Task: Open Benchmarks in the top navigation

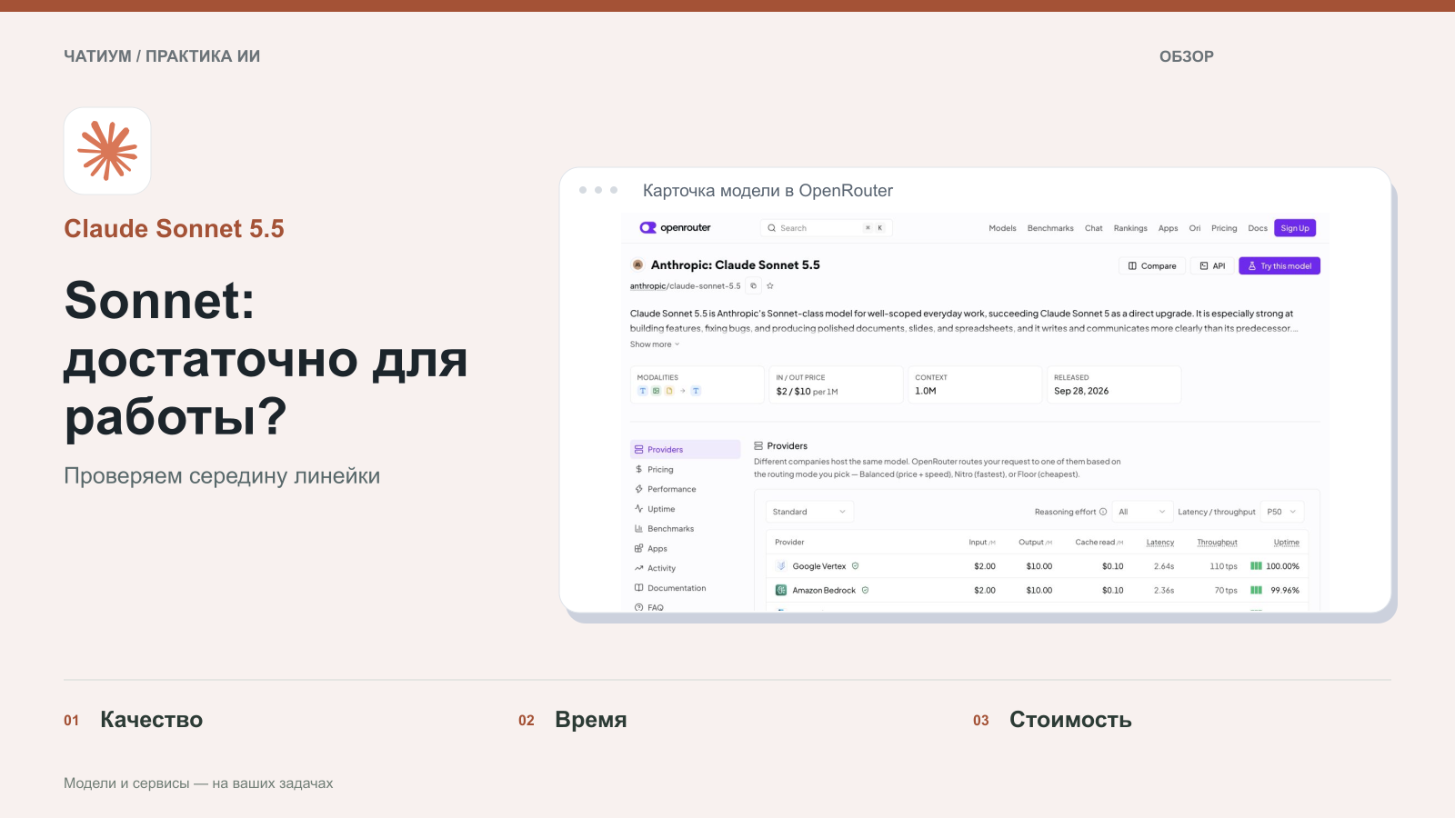Action: (x=1050, y=228)
